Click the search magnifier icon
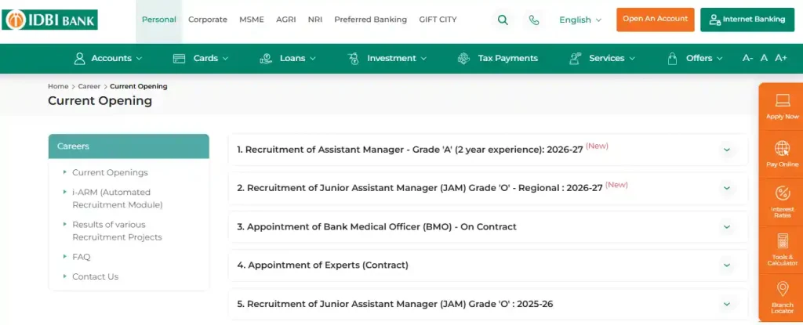Viewport: 803px width, 325px height. tap(503, 20)
